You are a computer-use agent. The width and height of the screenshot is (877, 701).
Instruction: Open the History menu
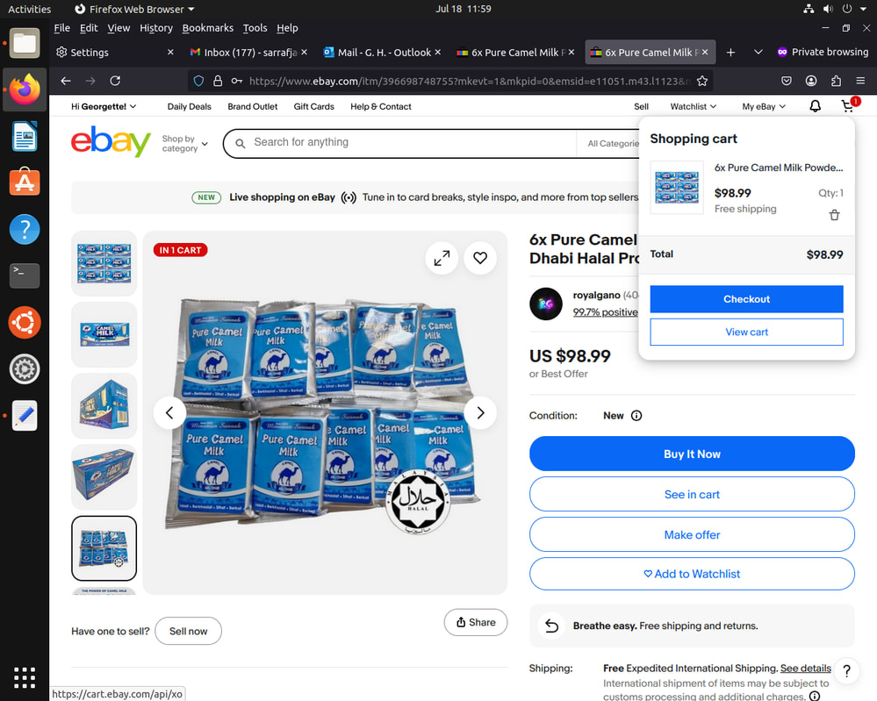coord(156,28)
